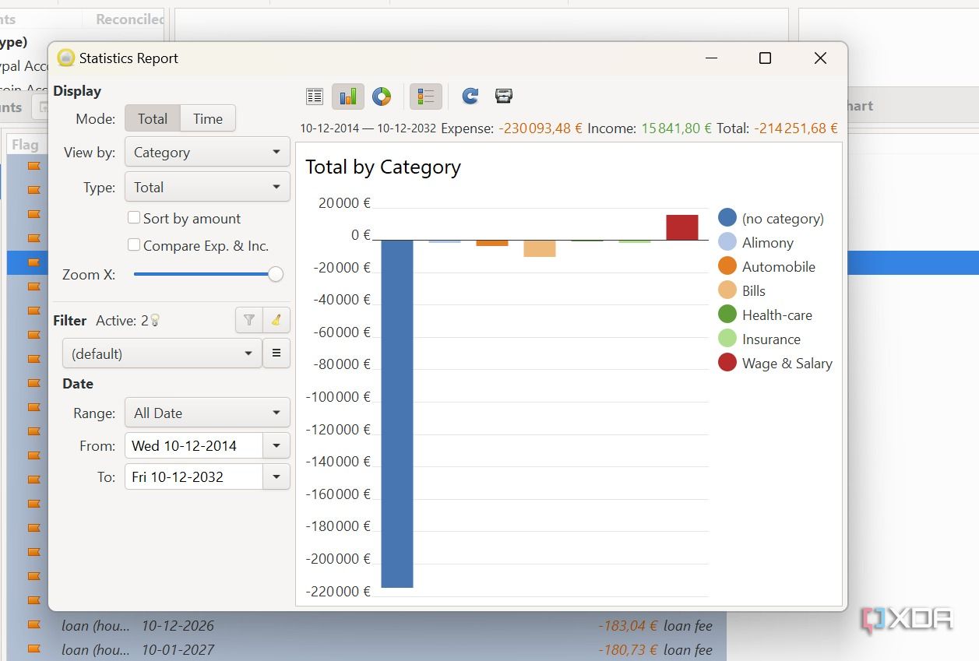Click the Total by Category chart title
The height and width of the screenshot is (661, 979).
(x=383, y=167)
